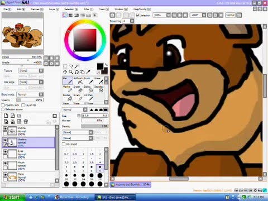
Task: Hide the Shadows layer
Action: (x=5, y=140)
